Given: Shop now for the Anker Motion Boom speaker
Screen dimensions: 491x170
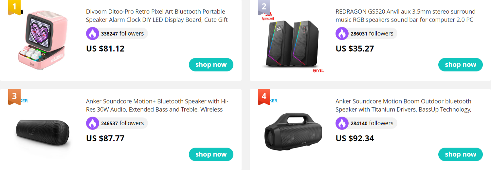Looking at the screenshot, I should coord(461,154).
